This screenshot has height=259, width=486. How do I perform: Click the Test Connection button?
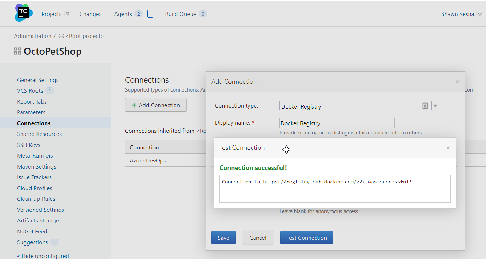(x=306, y=238)
